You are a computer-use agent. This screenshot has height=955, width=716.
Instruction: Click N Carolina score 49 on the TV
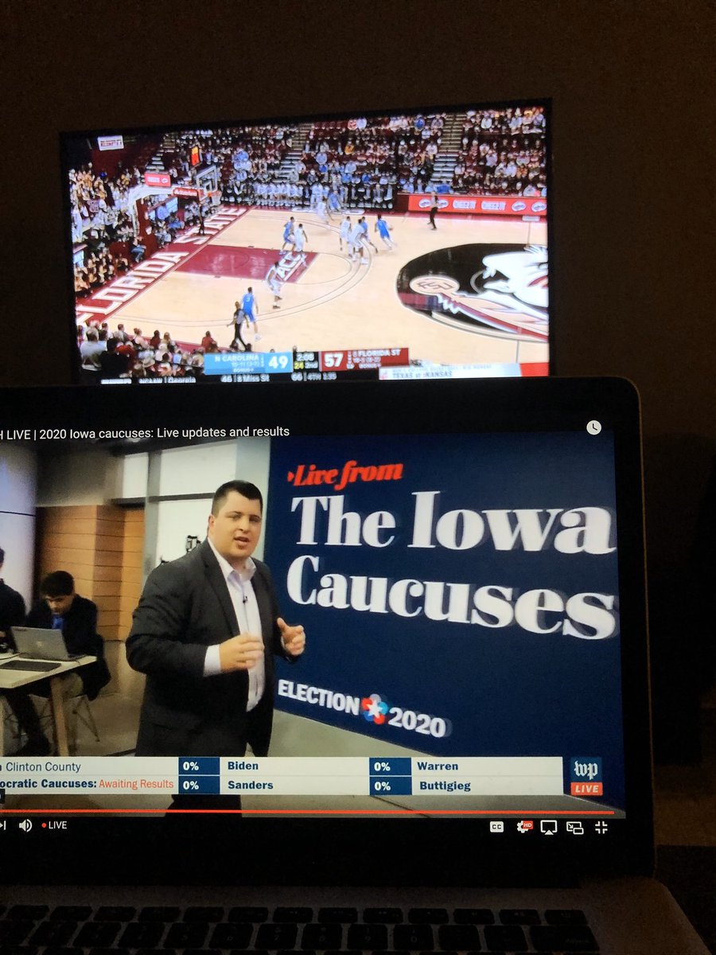point(278,362)
